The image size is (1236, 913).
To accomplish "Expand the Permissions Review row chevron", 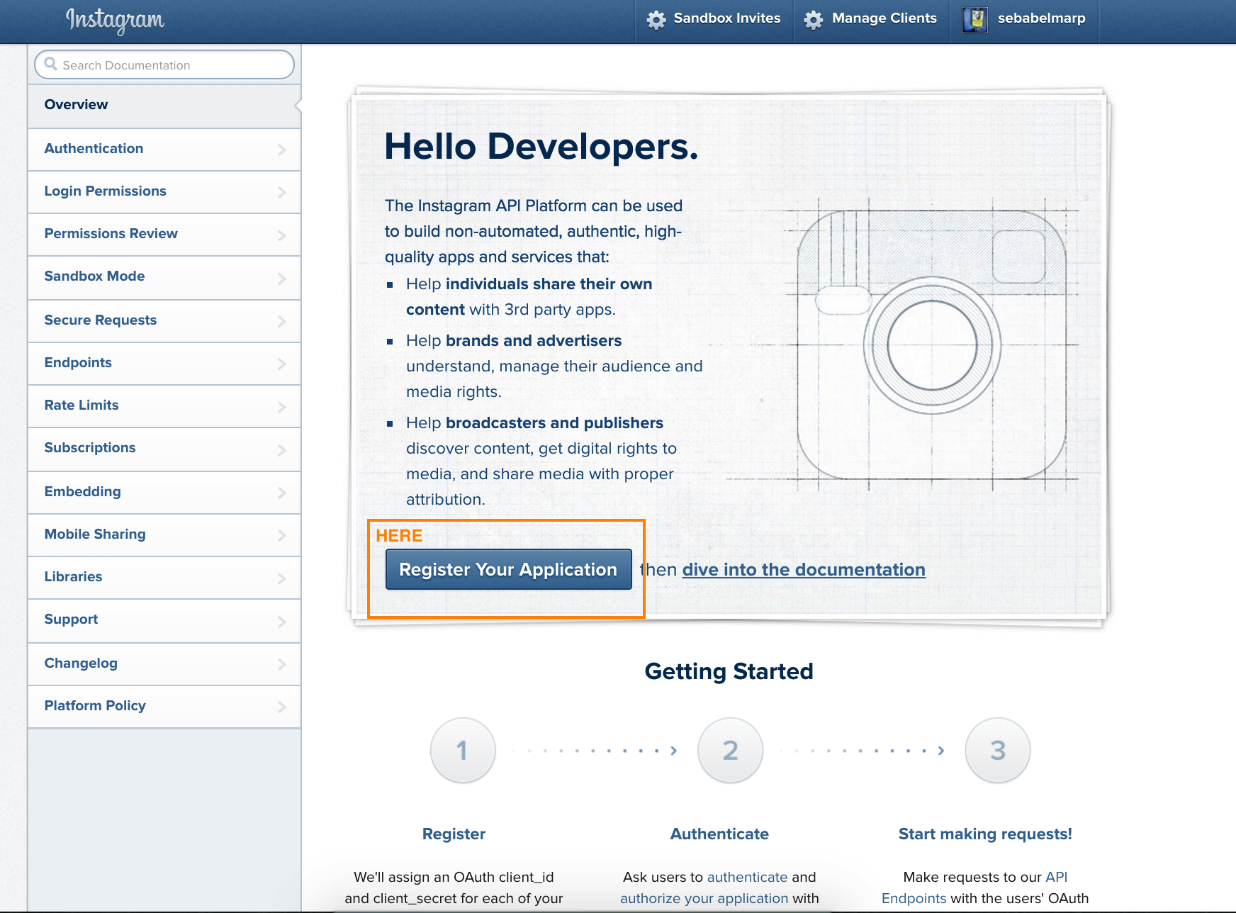I will tap(281, 235).
